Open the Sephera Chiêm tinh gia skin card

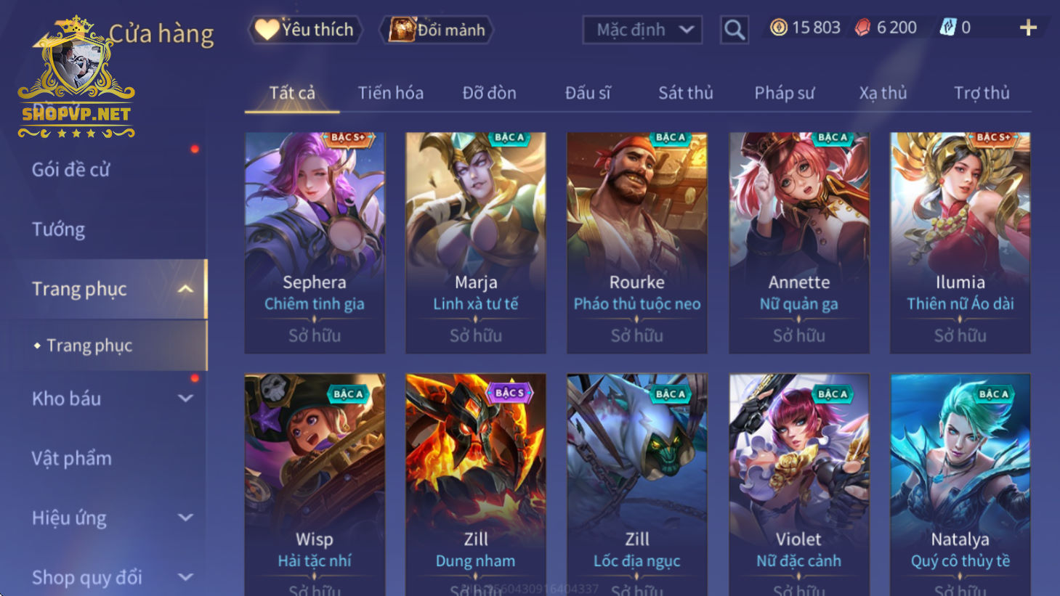[315, 242]
